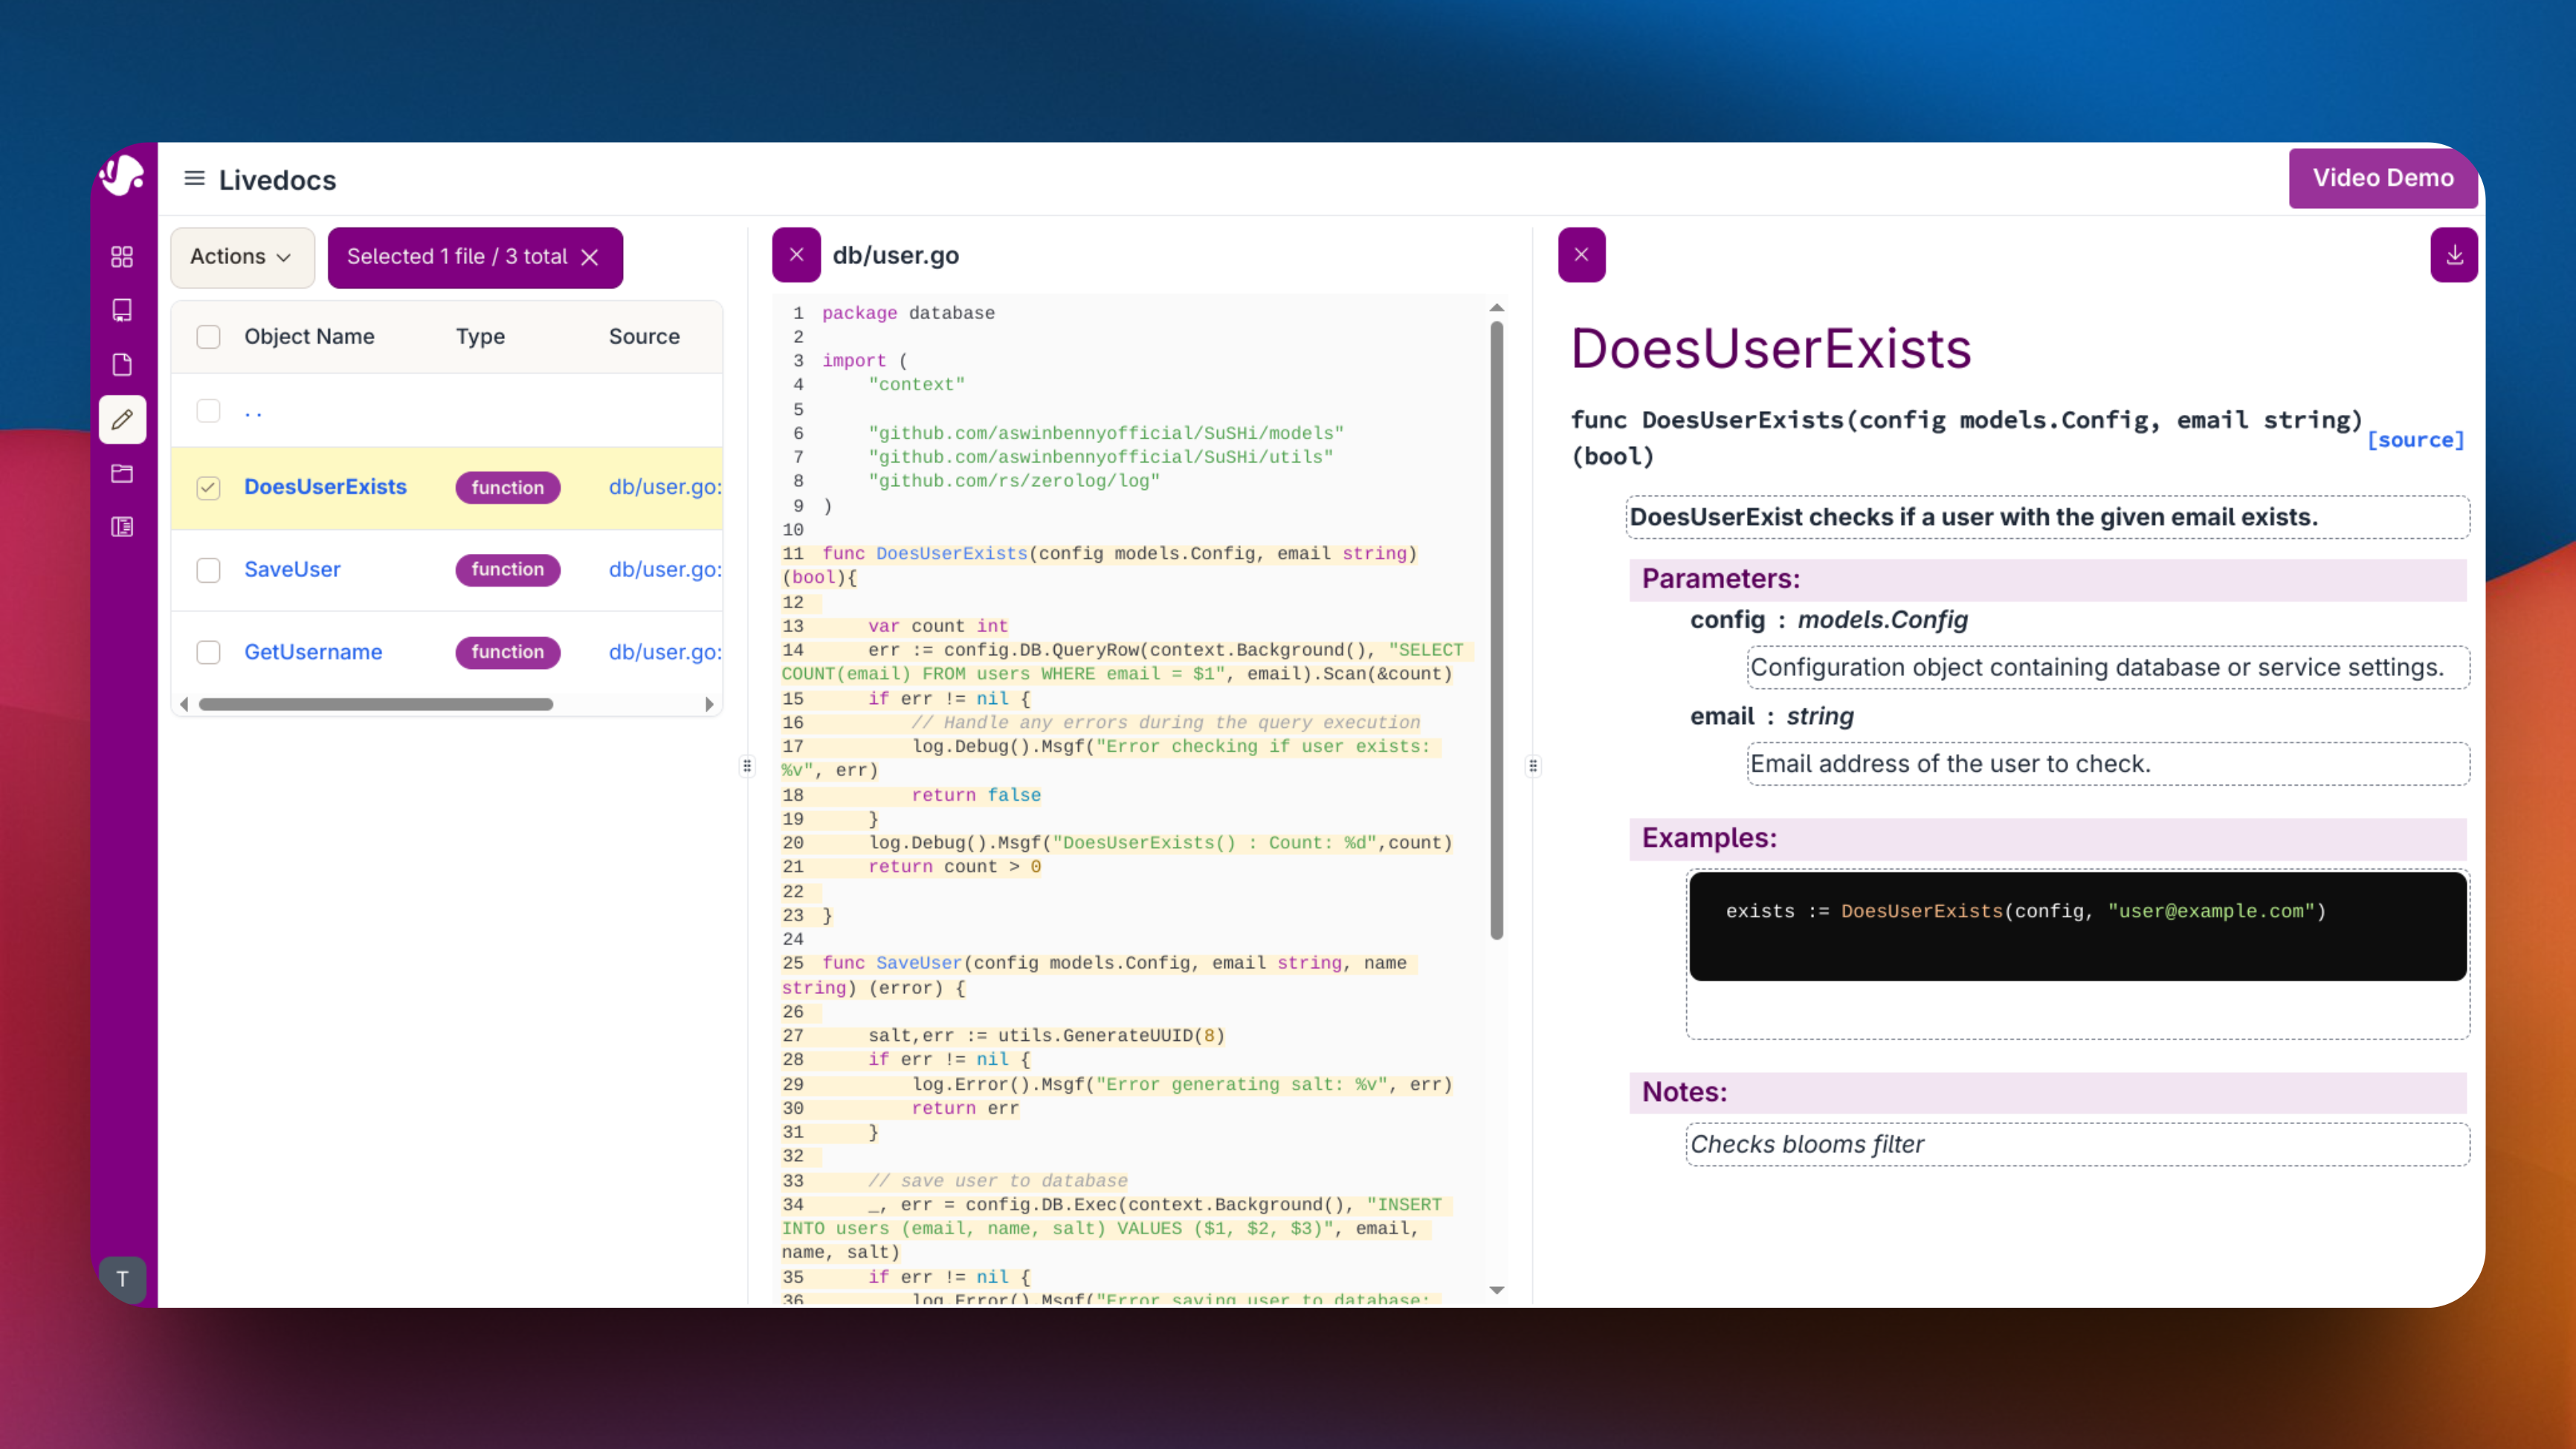
Task: Open the layout panel icon in sidebar
Action: (122, 527)
